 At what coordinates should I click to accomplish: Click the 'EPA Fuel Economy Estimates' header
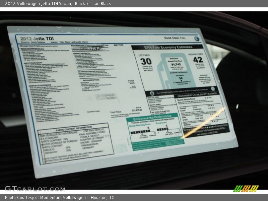point(168,47)
